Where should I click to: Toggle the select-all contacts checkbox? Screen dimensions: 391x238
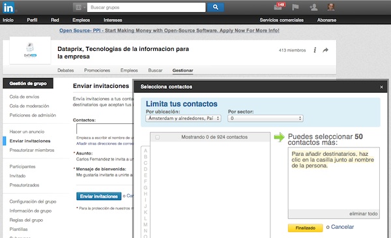pyautogui.click(x=157, y=137)
